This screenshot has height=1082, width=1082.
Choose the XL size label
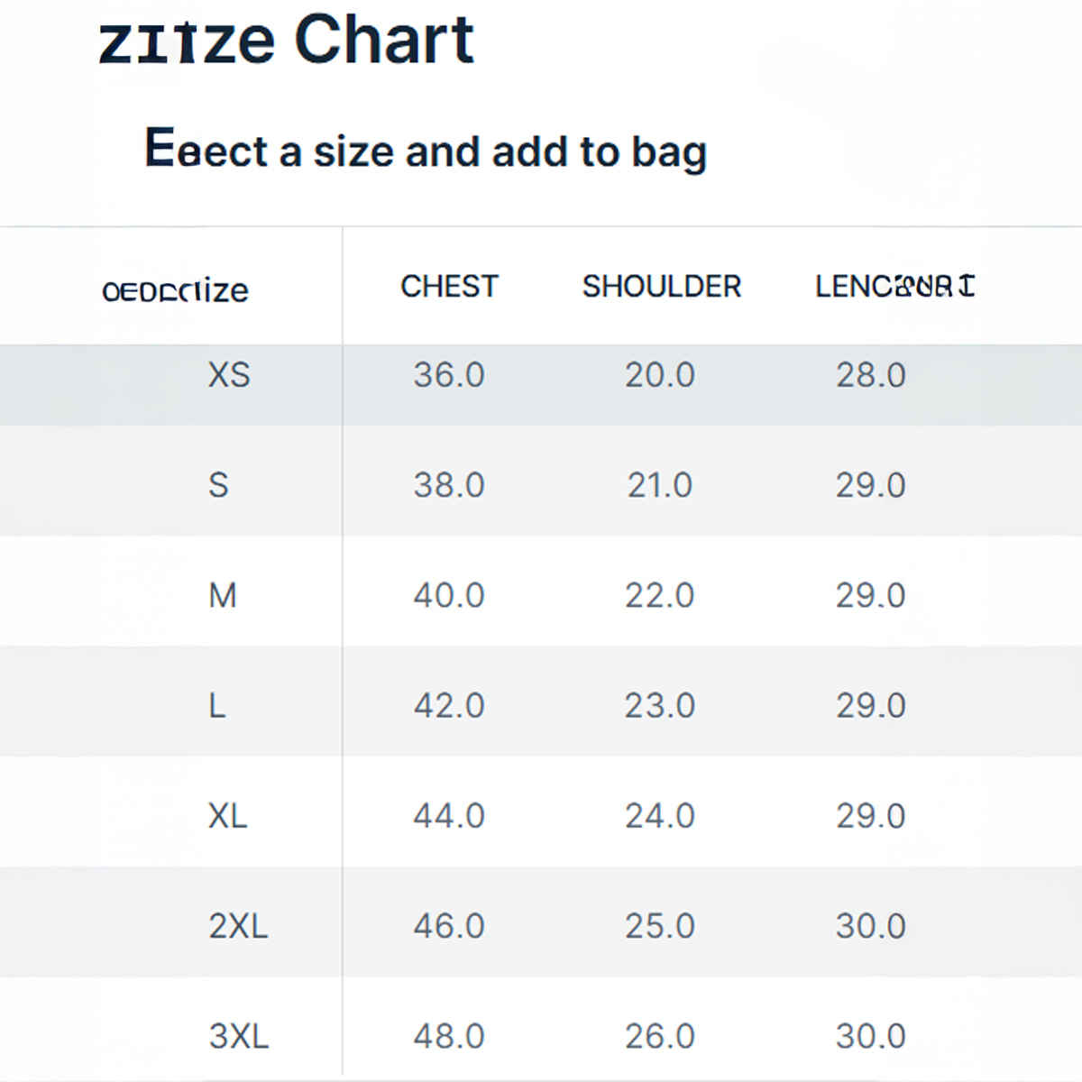(227, 816)
